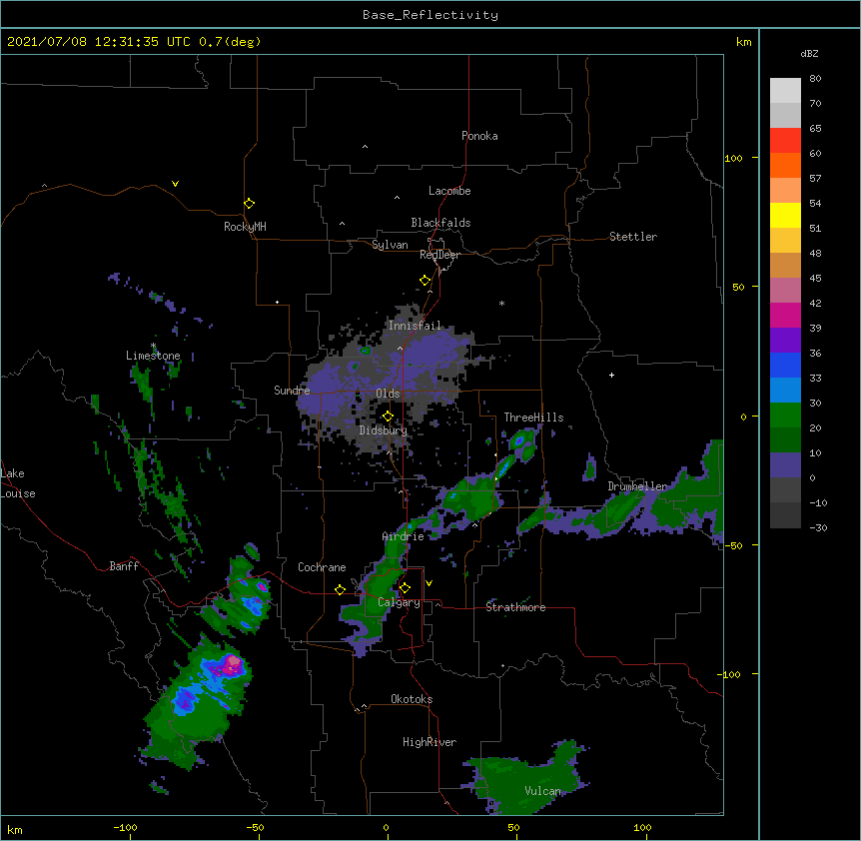Click the white plus marker north of Drumheller

point(611,375)
